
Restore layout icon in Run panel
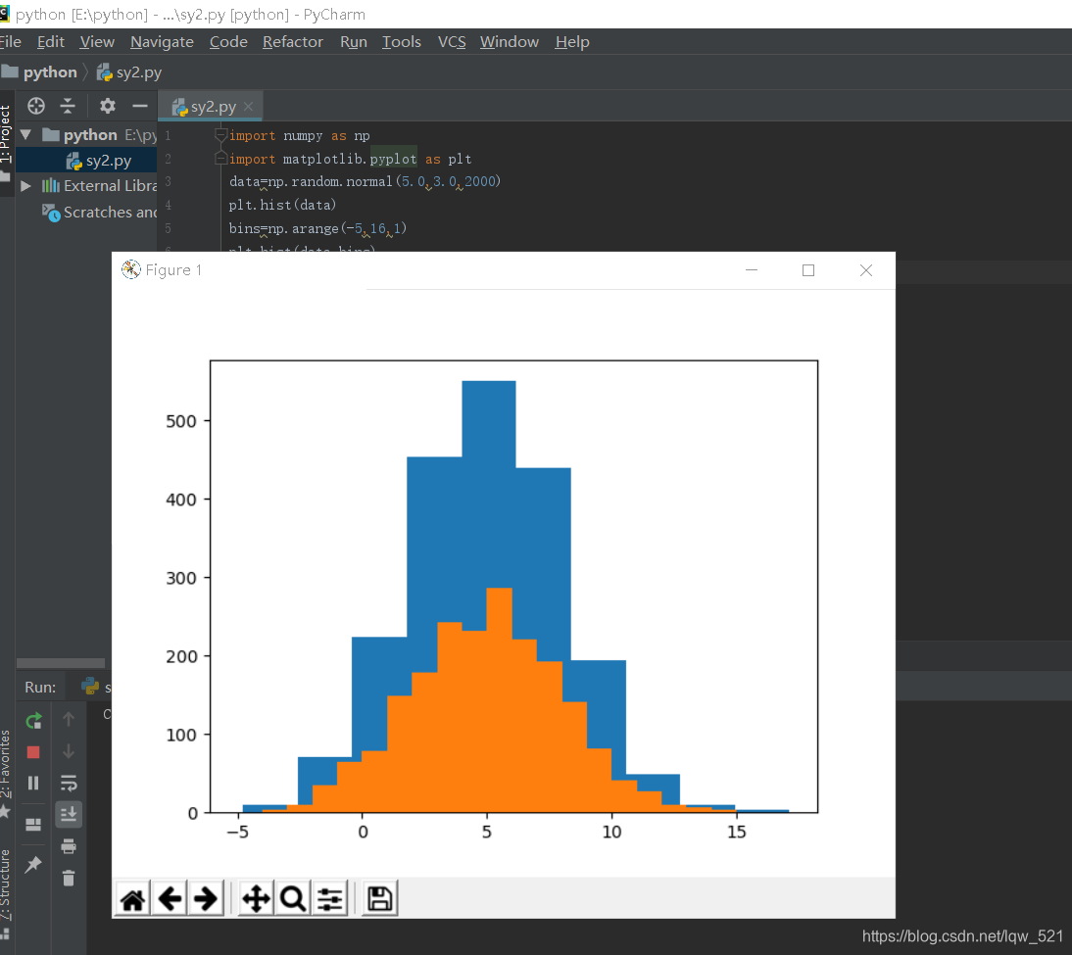pos(32,825)
